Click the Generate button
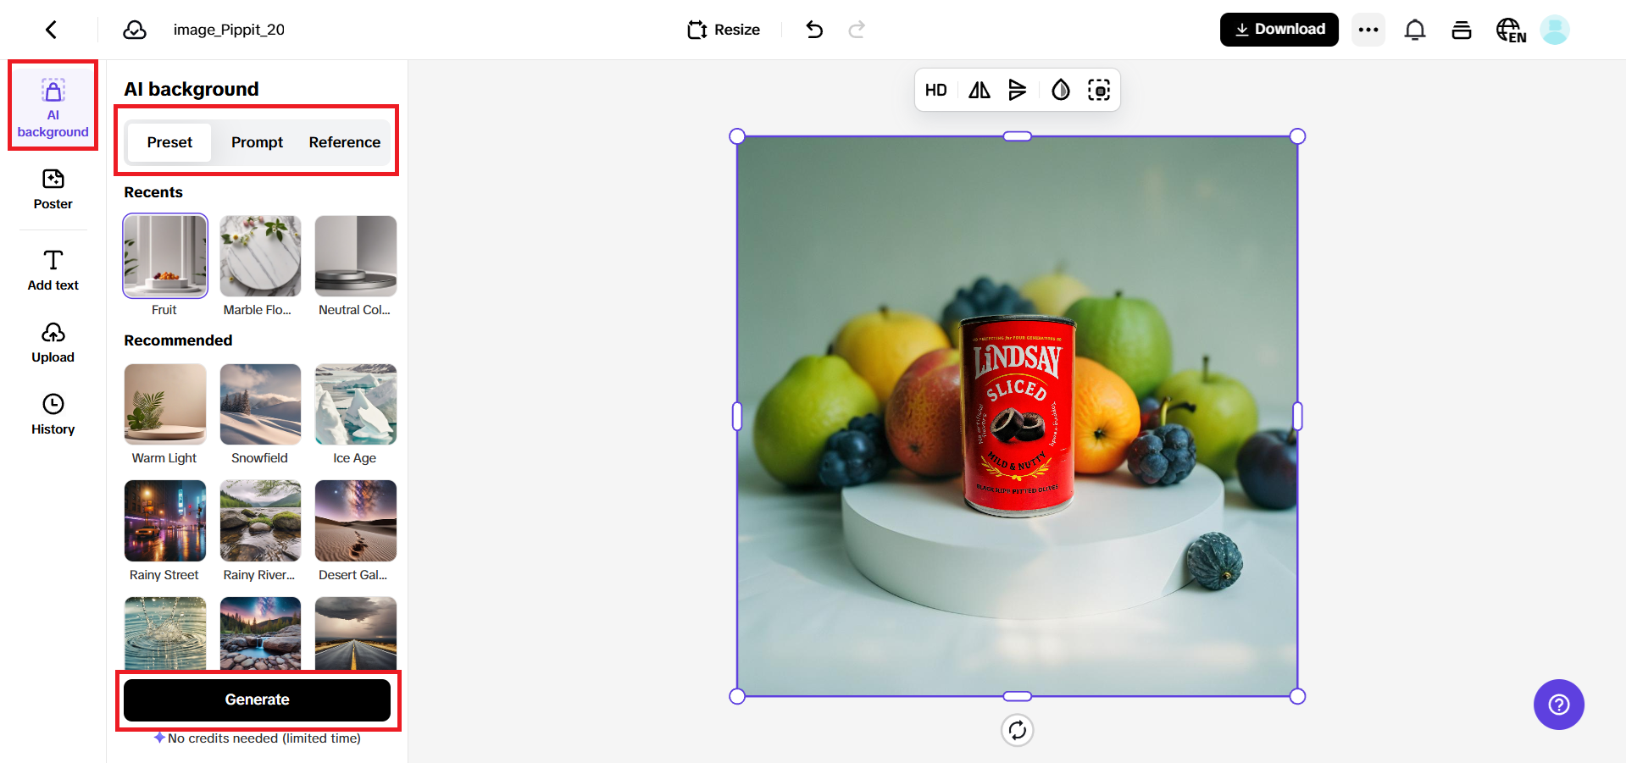Image resolution: width=1626 pixels, height=763 pixels. 257,699
